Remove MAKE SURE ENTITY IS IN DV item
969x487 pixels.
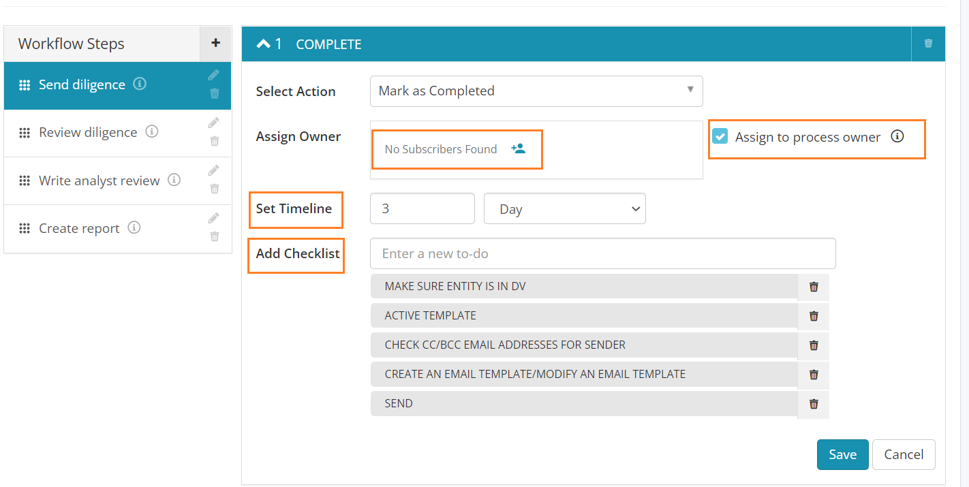click(x=814, y=287)
